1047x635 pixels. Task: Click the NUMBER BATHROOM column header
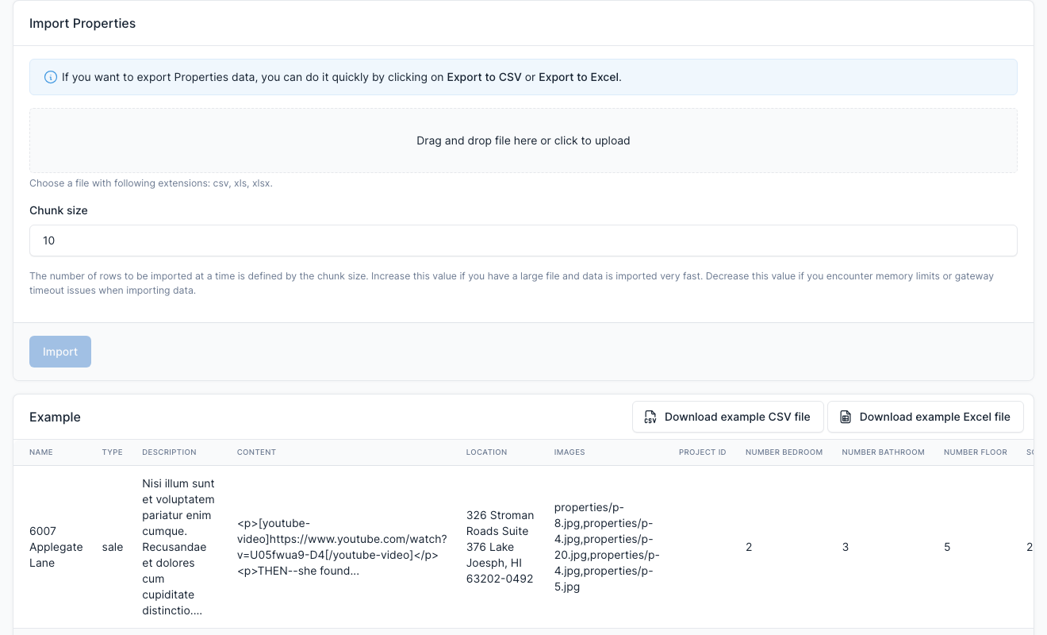coord(883,452)
